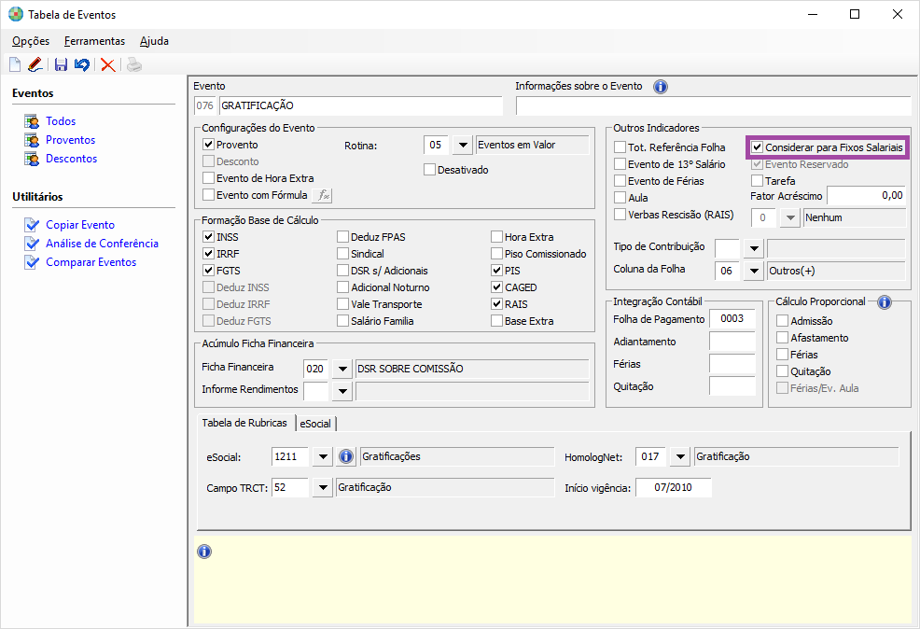Click the icon beside Proventos
Screen dimensions: 920x629
(32, 140)
